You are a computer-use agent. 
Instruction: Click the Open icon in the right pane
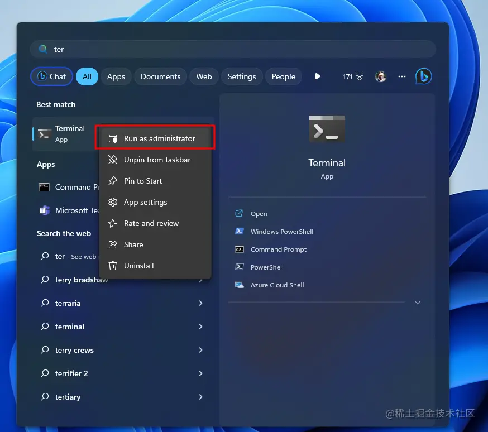[239, 213]
